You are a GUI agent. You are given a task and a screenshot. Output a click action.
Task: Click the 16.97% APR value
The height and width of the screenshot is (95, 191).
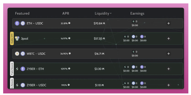[64, 38]
